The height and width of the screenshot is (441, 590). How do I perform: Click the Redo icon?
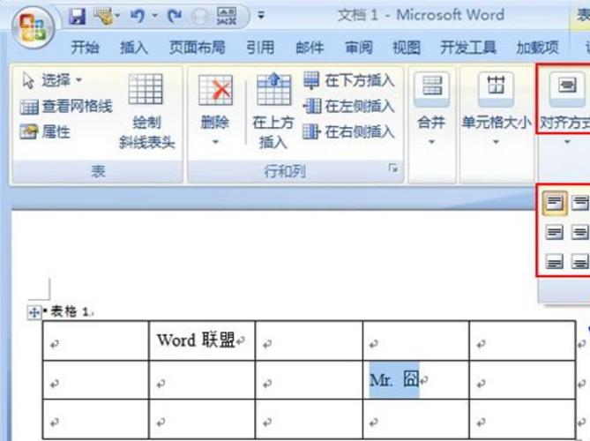pos(174,16)
